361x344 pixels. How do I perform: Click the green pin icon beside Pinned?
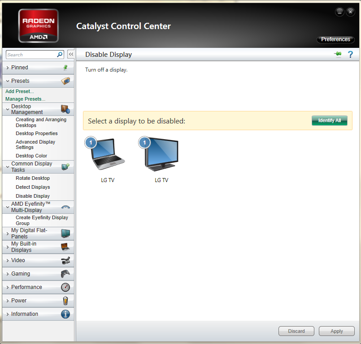point(65,68)
